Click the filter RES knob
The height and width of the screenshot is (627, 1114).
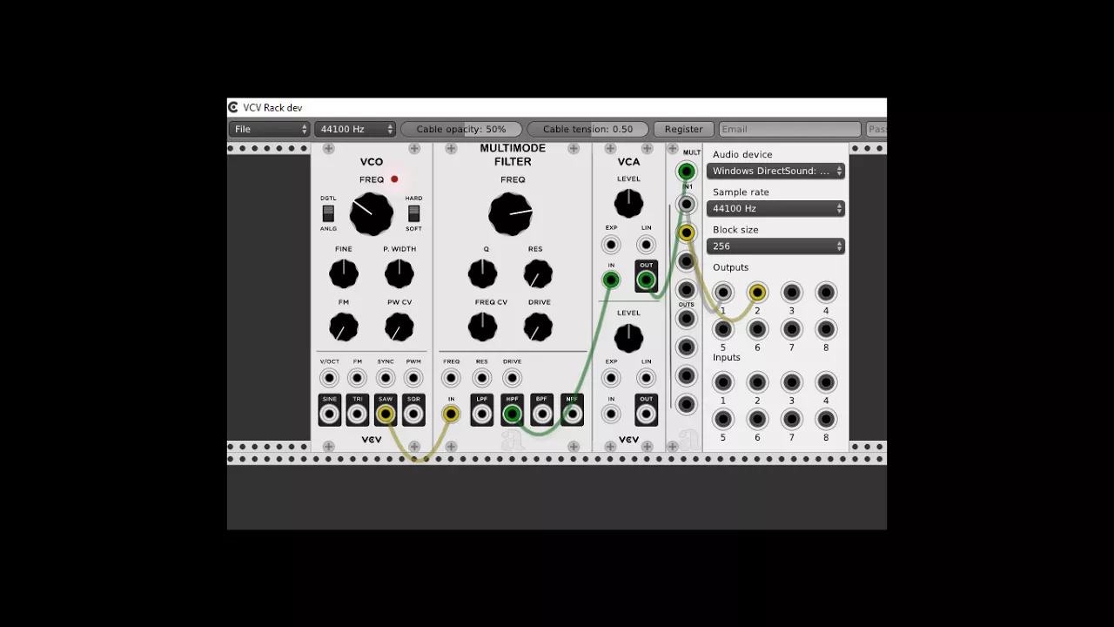click(538, 273)
